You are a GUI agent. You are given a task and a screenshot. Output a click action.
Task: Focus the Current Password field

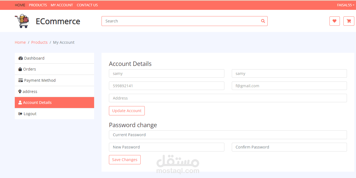coord(228,135)
